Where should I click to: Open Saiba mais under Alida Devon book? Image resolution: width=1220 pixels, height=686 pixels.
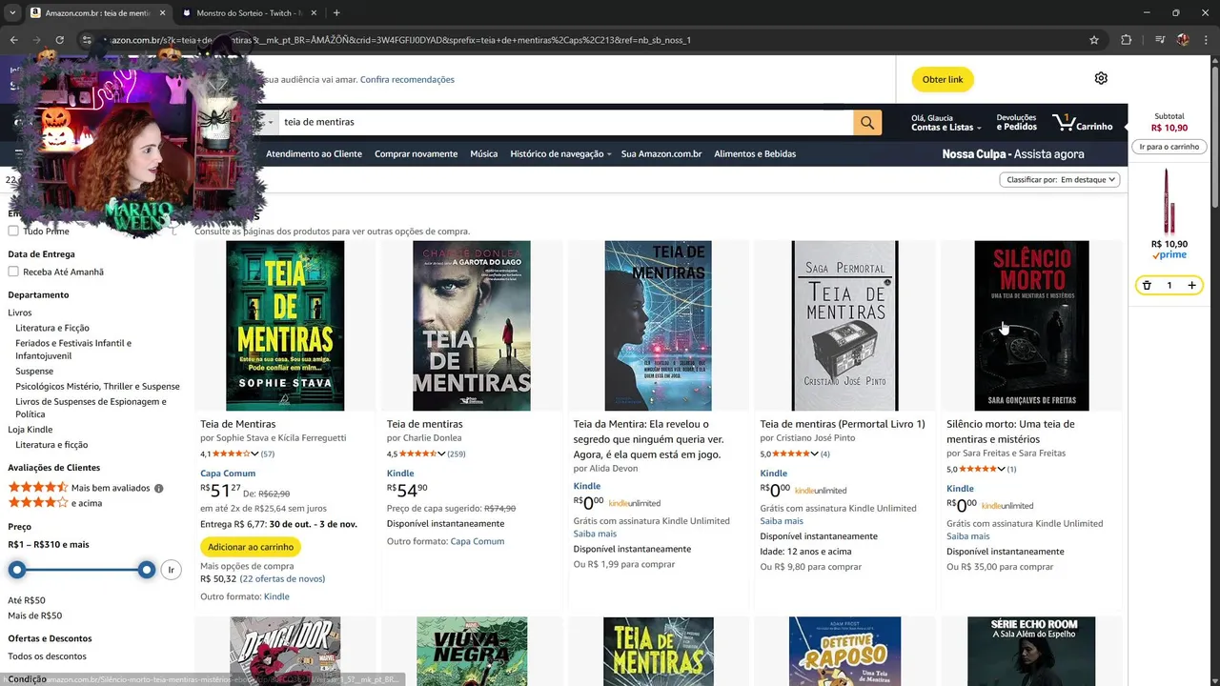(x=595, y=534)
